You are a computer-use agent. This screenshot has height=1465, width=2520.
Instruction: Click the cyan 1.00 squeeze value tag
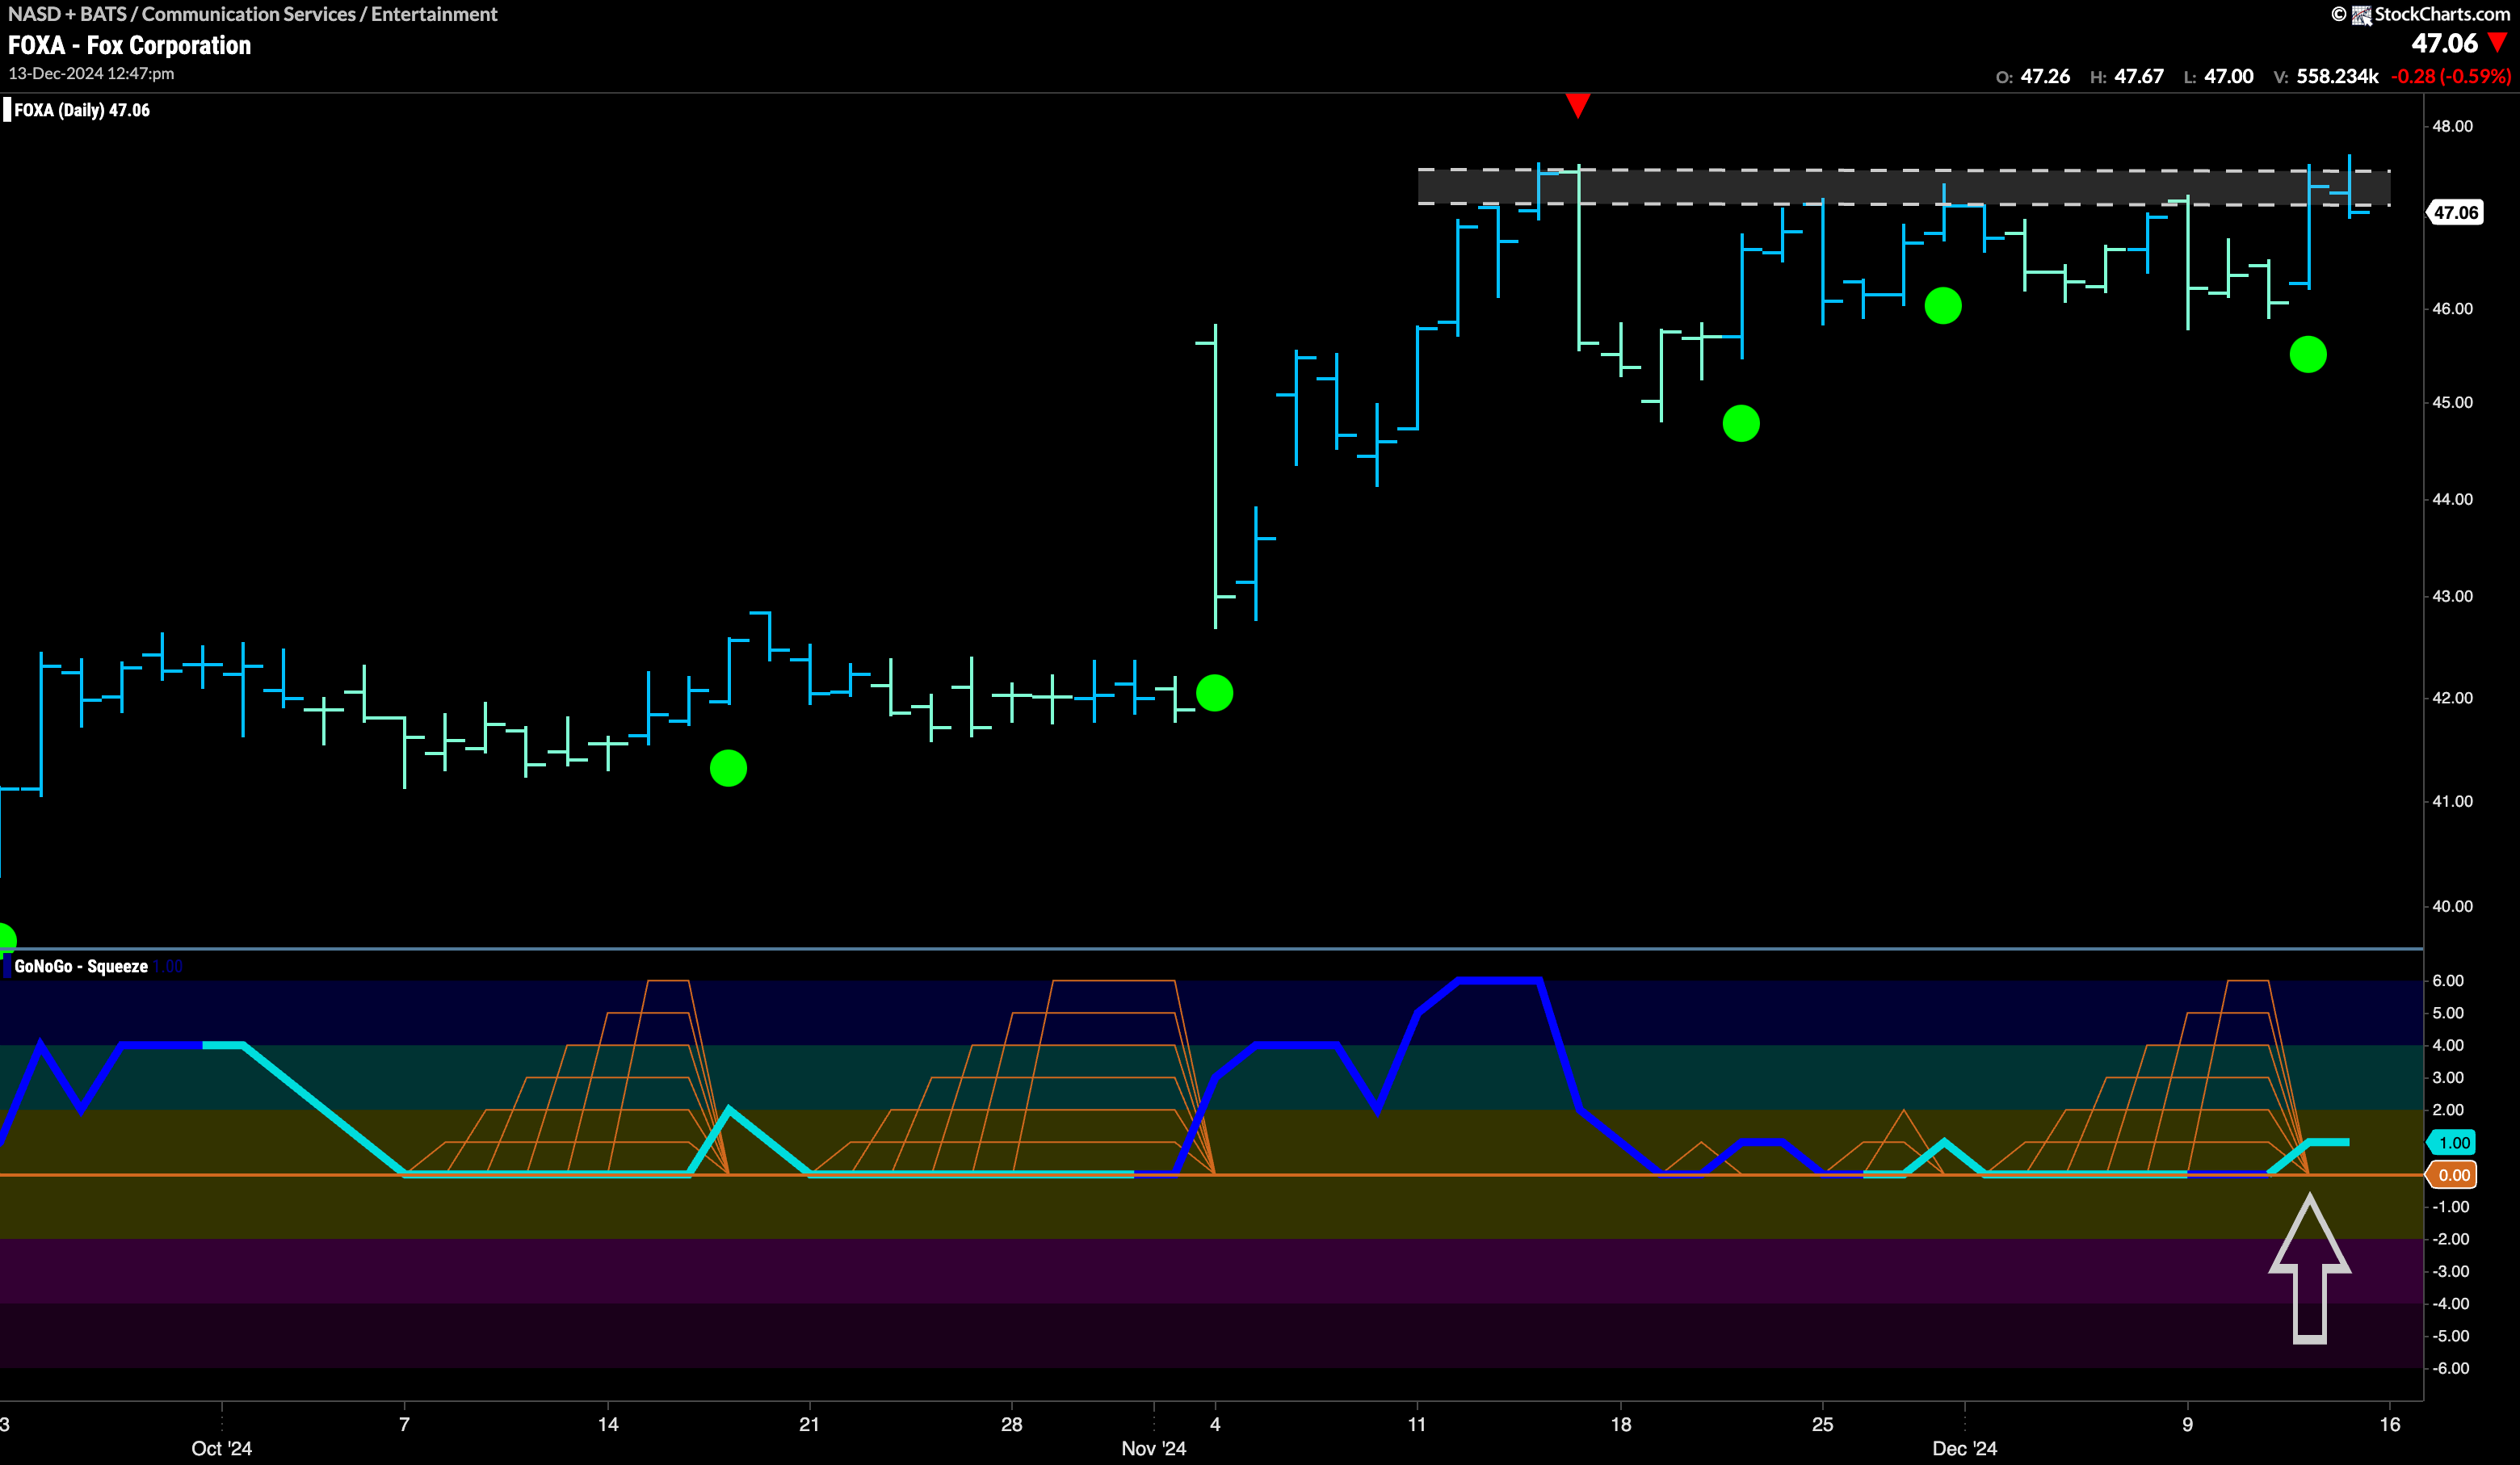coord(2453,1142)
